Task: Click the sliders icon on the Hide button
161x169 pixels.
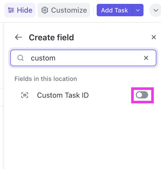Action: 11,10
